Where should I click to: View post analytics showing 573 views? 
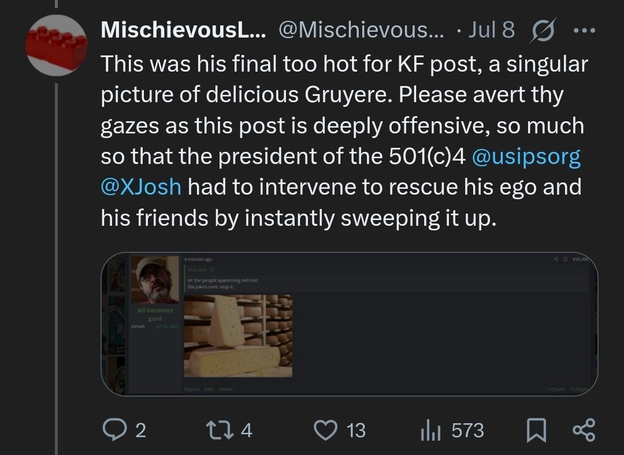(x=429, y=430)
